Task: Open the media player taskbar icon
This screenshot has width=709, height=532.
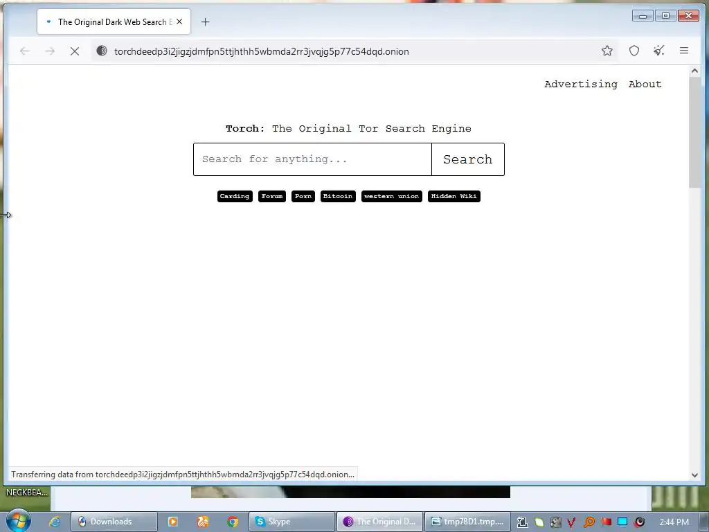Action: [x=172, y=522]
